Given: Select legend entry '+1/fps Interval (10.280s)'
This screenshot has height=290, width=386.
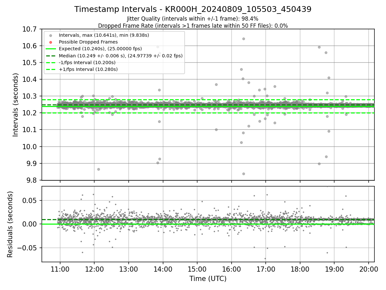Looking at the screenshot, I should 88,69.
